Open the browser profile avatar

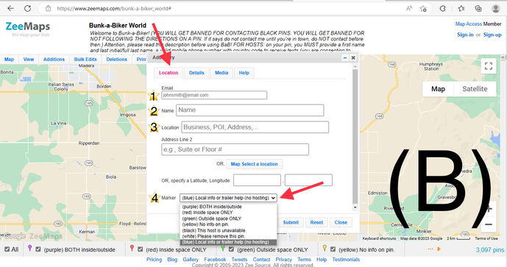(x=496, y=8)
